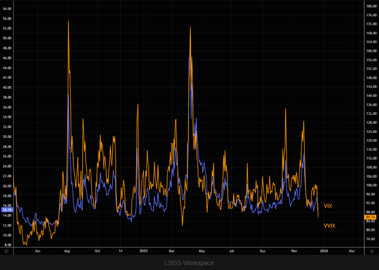
Task: Click the 2025 label on time axis
Action: coord(143,251)
